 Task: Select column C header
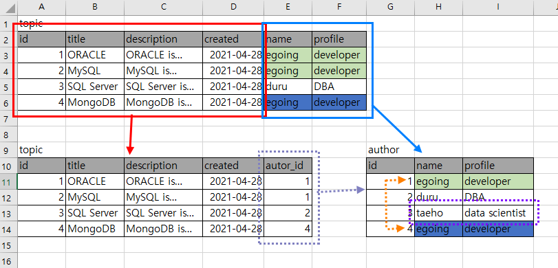click(x=164, y=7)
